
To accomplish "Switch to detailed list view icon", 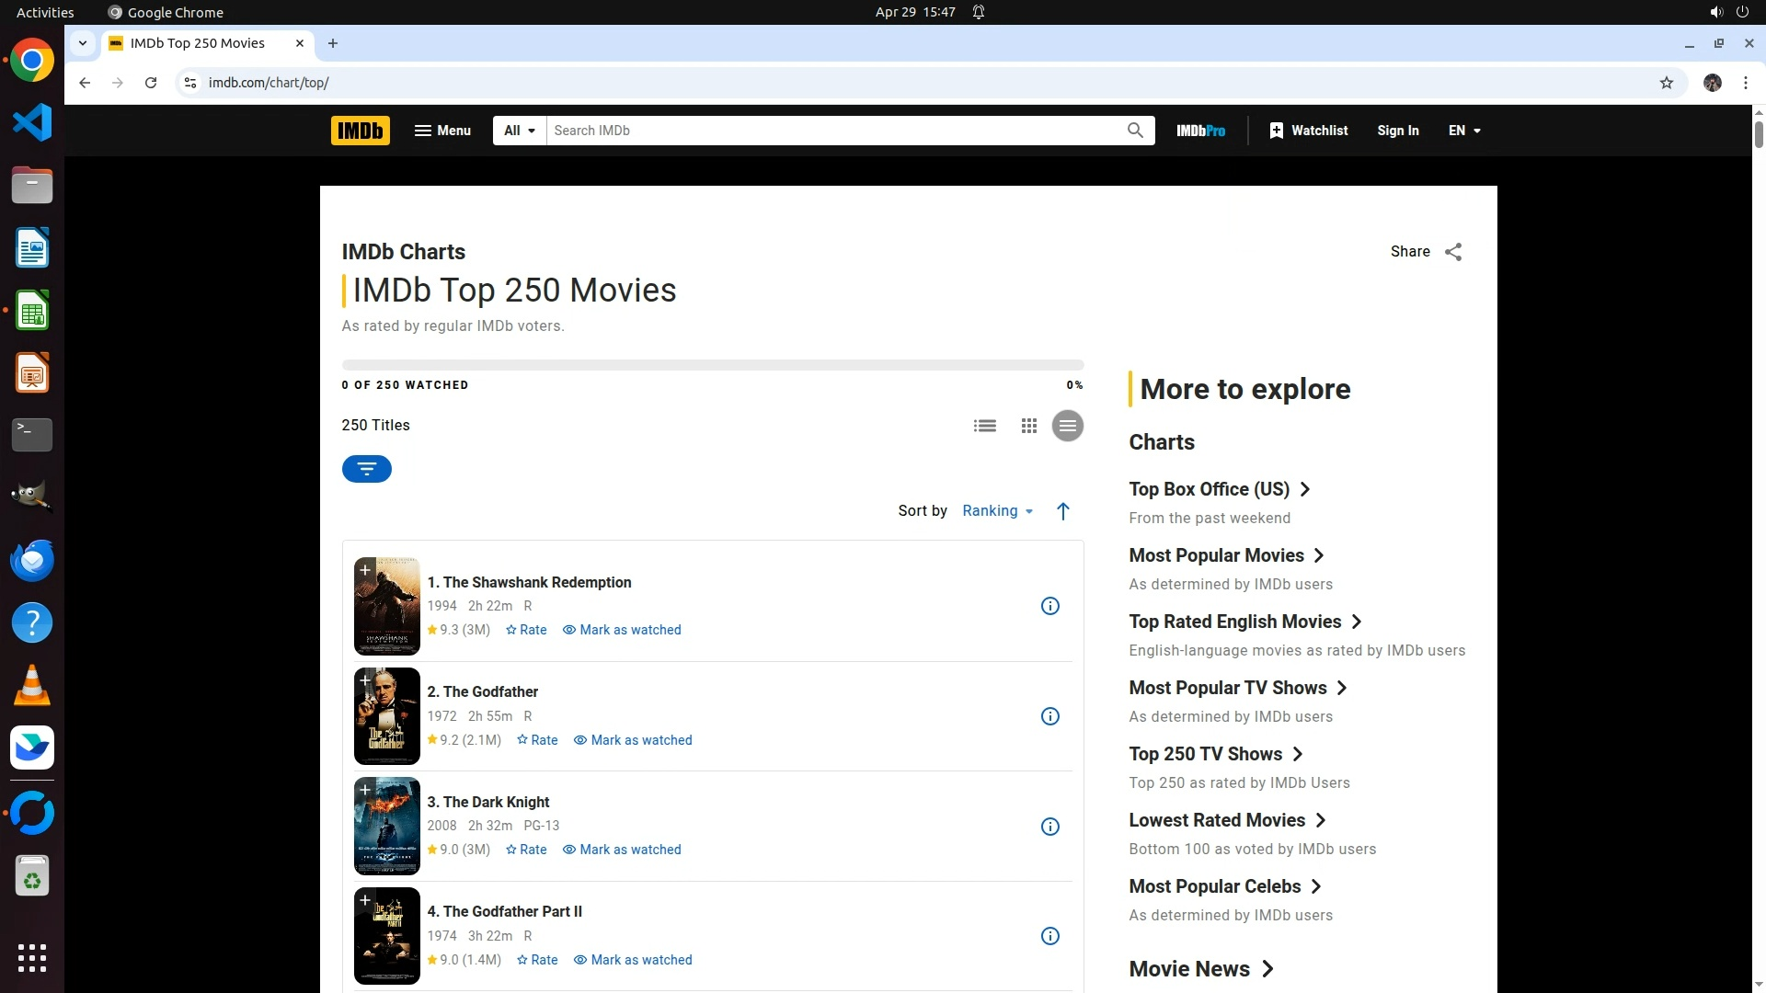I will pos(984,426).
